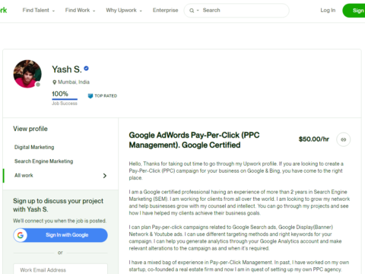Click paragraph about mixed bag of experience
This screenshot has height=274, width=365.
pyautogui.click(x=239, y=266)
